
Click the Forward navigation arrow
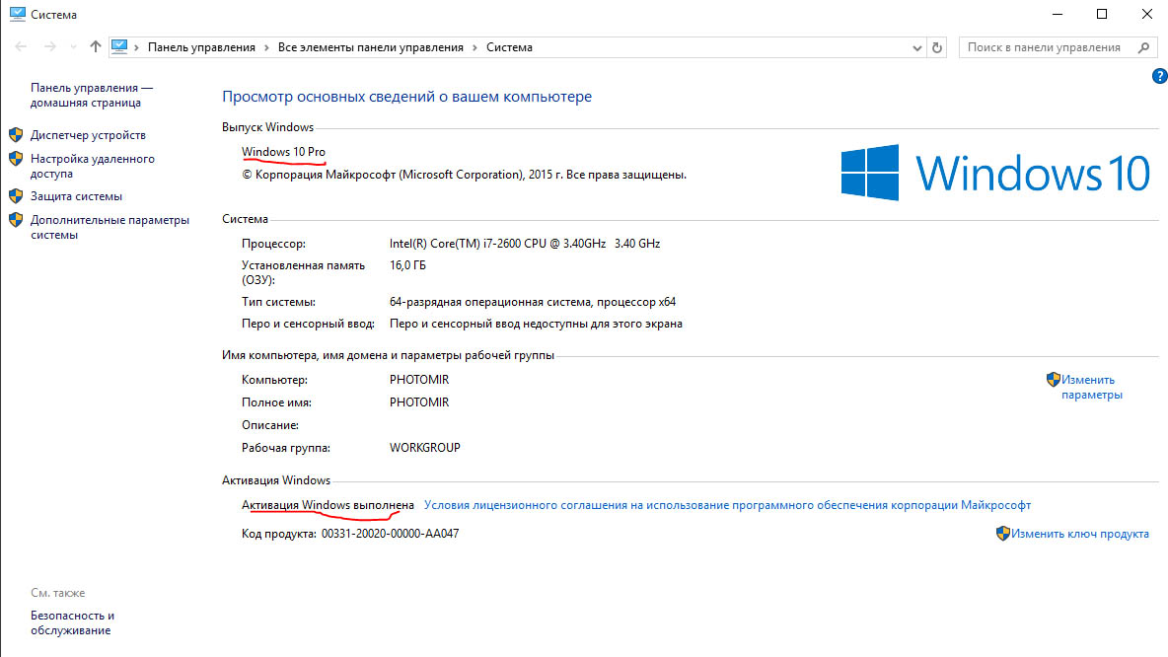coord(50,47)
